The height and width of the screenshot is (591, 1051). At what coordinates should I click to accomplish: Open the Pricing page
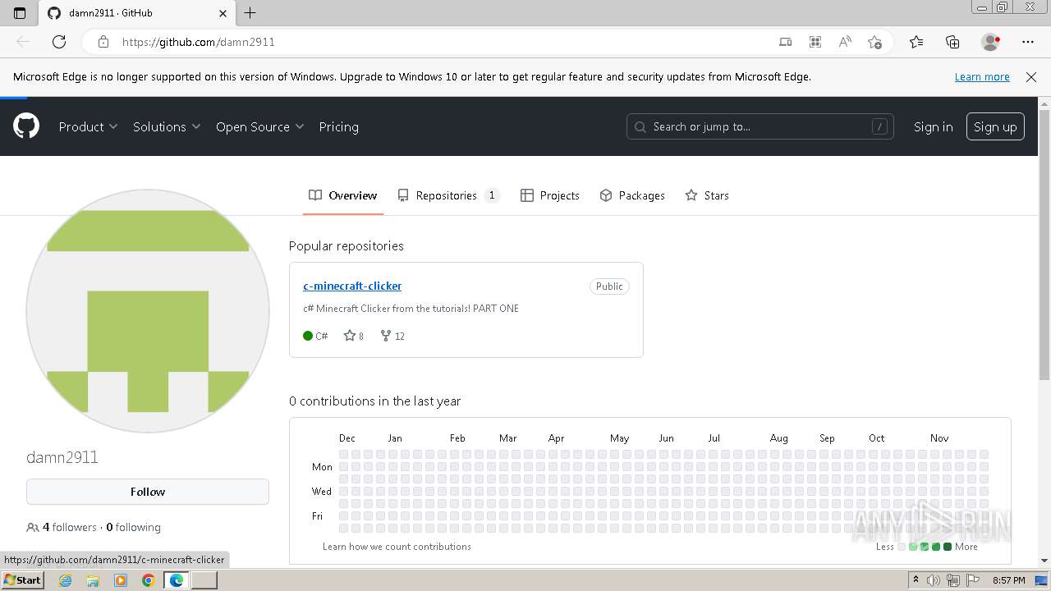338,126
